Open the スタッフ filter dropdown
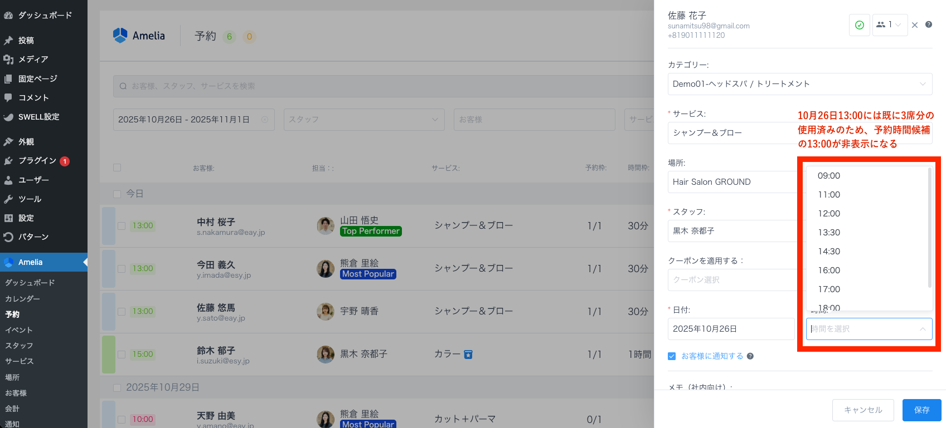This screenshot has width=946, height=428. (x=363, y=120)
